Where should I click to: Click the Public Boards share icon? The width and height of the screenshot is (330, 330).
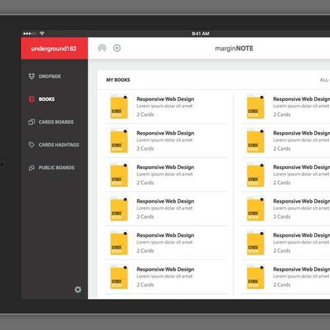pos(32,168)
